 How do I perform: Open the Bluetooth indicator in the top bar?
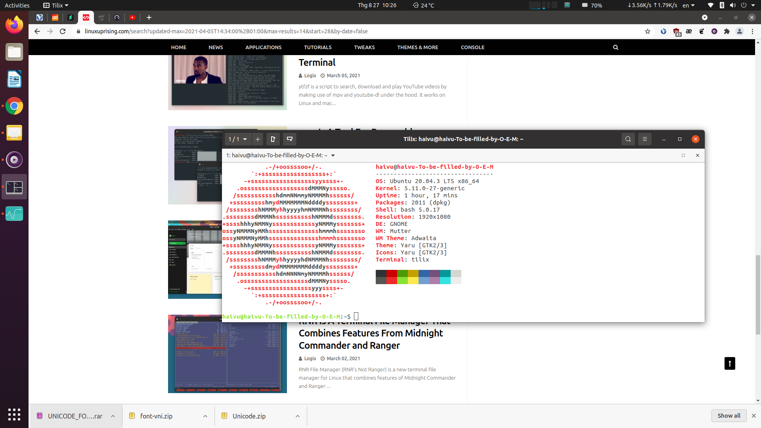point(722,5)
